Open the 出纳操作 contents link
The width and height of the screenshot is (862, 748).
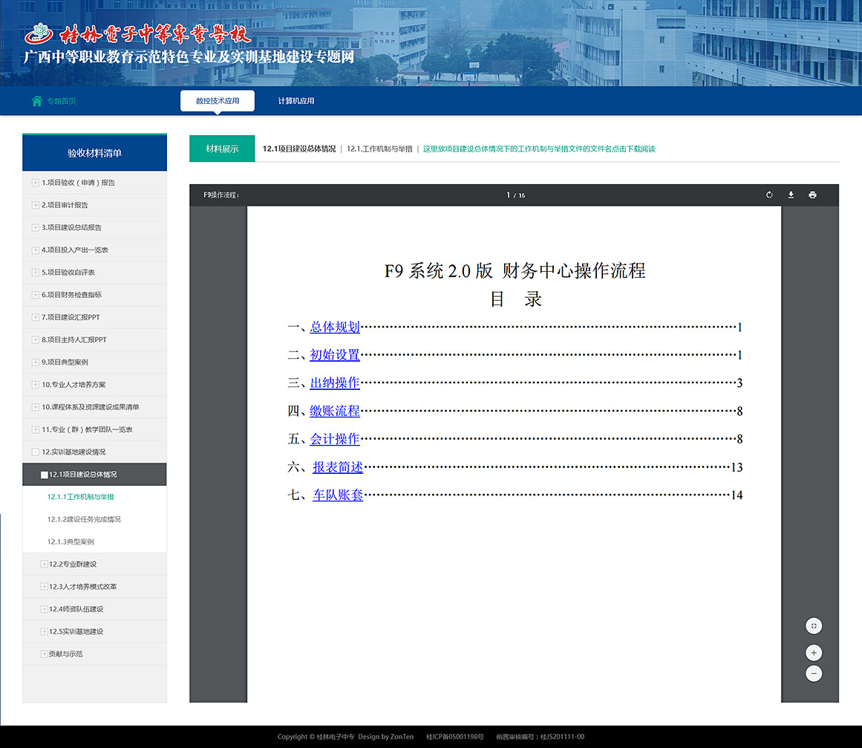335,383
